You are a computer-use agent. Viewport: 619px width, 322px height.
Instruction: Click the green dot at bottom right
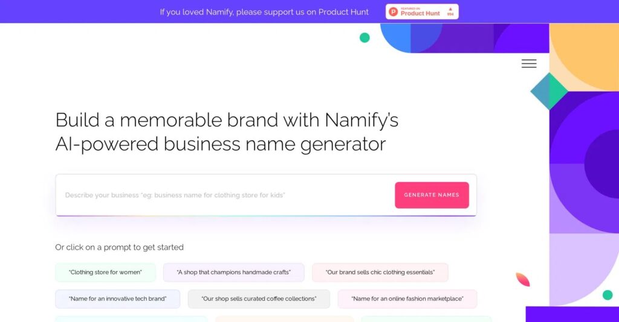pyautogui.click(x=607, y=295)
